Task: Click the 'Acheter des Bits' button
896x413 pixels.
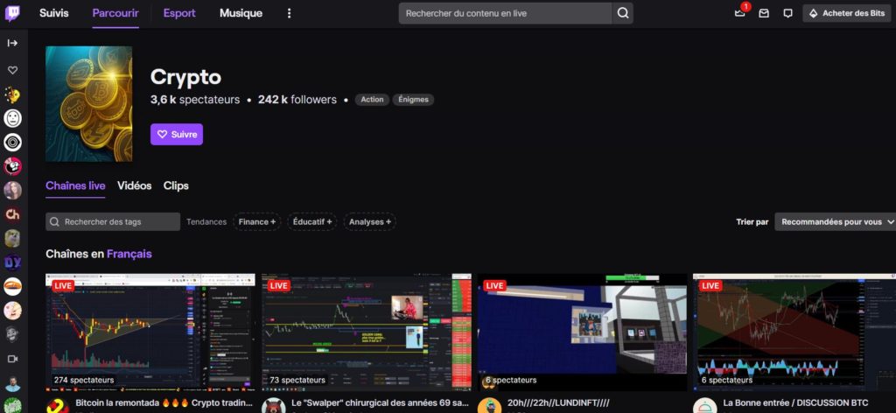Action: pos(846,13)
